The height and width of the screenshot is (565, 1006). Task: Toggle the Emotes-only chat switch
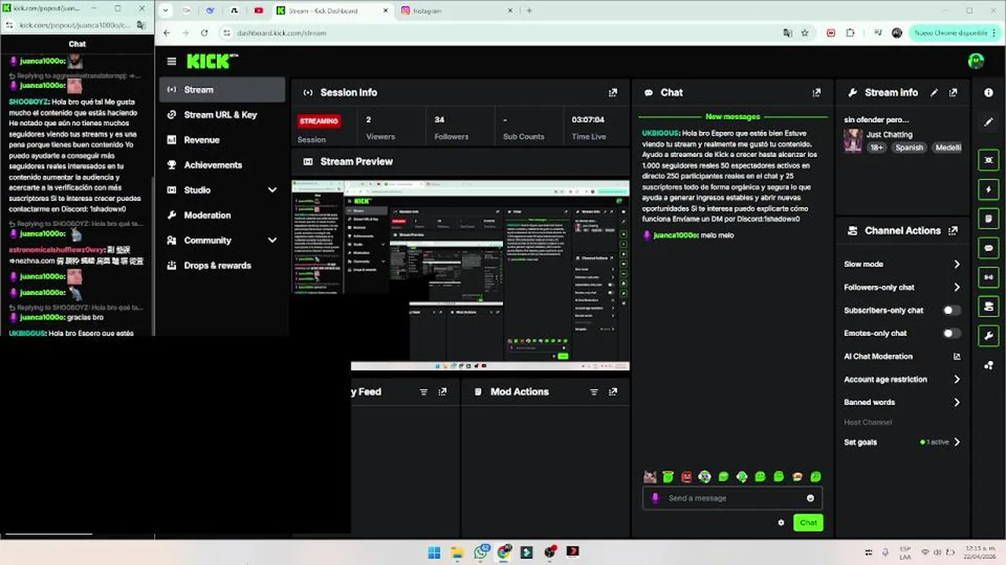951,334
